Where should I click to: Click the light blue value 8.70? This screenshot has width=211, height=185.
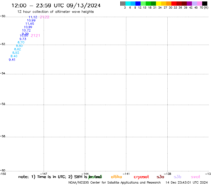click(21, 42)
